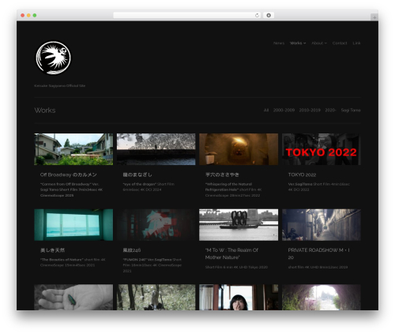Viewport: 395px width, 334px height.
Task: Click 'Short Film 6 min 4K UHD Tokyo 2020'
Action: (x=236, y=267)
